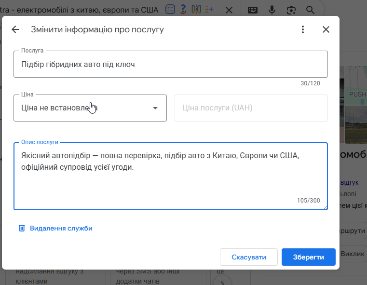
Task: Click the Послуга name input field
Action: coord(171,64)
